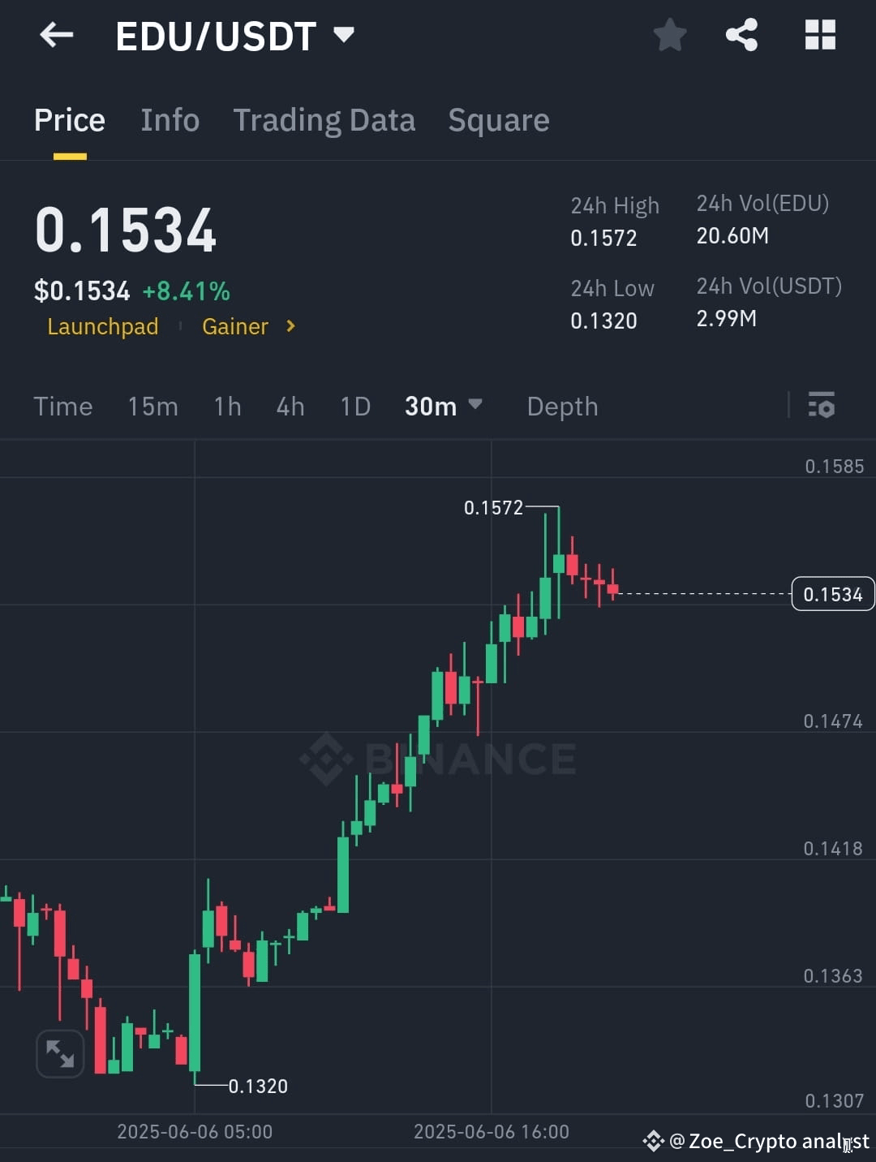Switch chart to Depth view
876x1162 pixels.
(x=561, y=406)
